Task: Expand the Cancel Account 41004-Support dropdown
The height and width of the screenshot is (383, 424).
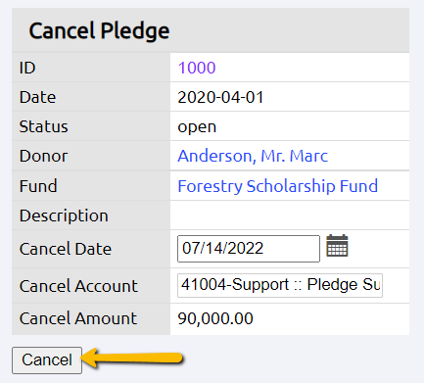Action: (280, 285)
